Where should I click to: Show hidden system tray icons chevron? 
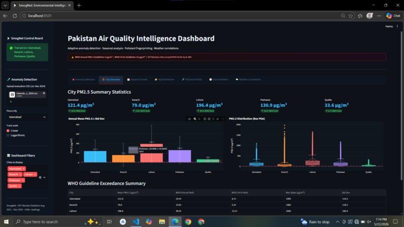337,221
